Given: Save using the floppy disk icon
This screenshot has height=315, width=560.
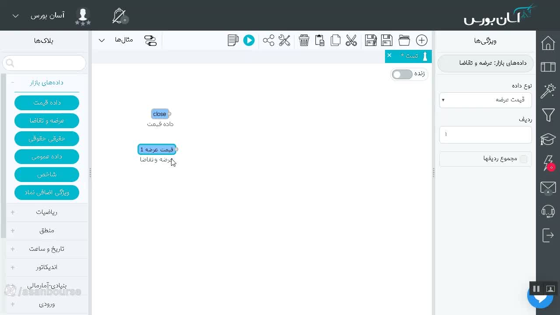Looking at the screenshot, I should point(387,40).
